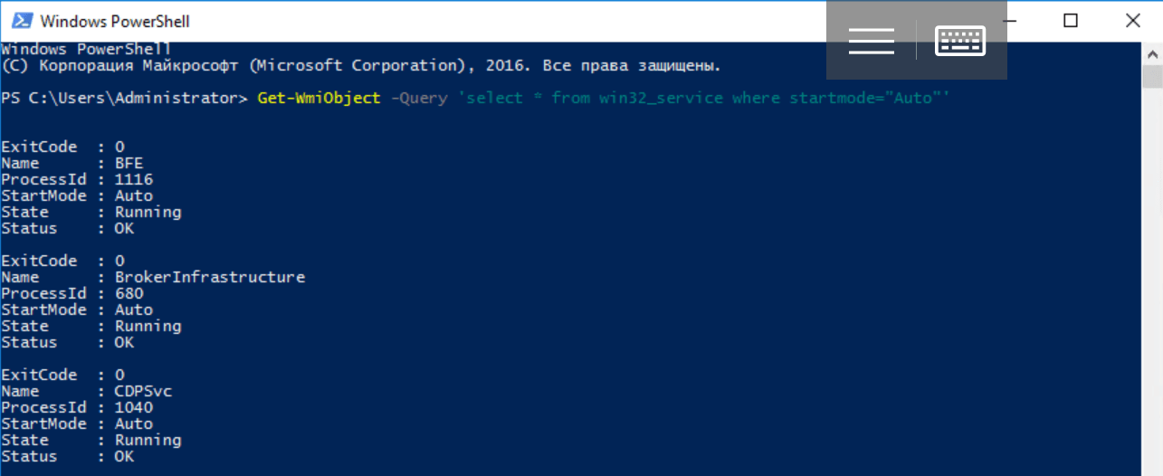Click the BFE service name
Image resolution: width=1163 pixels, height=476 pixels.
pyautogui.click(x=129, y=163)
